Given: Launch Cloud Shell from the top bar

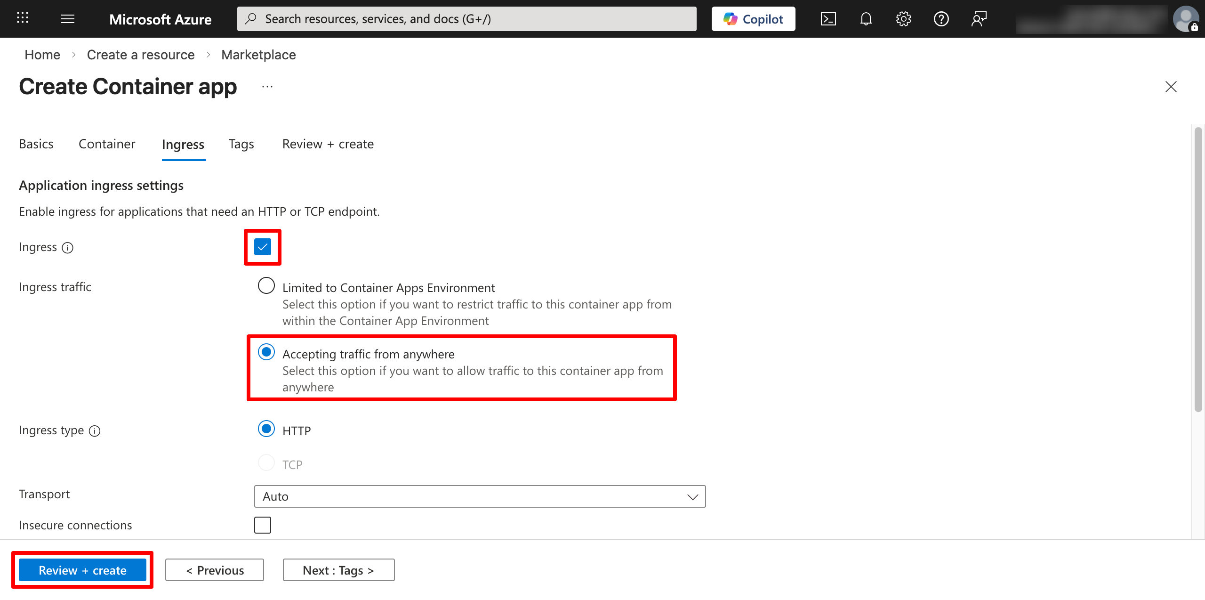Looking at the screenshot, I should pos(828,19).
